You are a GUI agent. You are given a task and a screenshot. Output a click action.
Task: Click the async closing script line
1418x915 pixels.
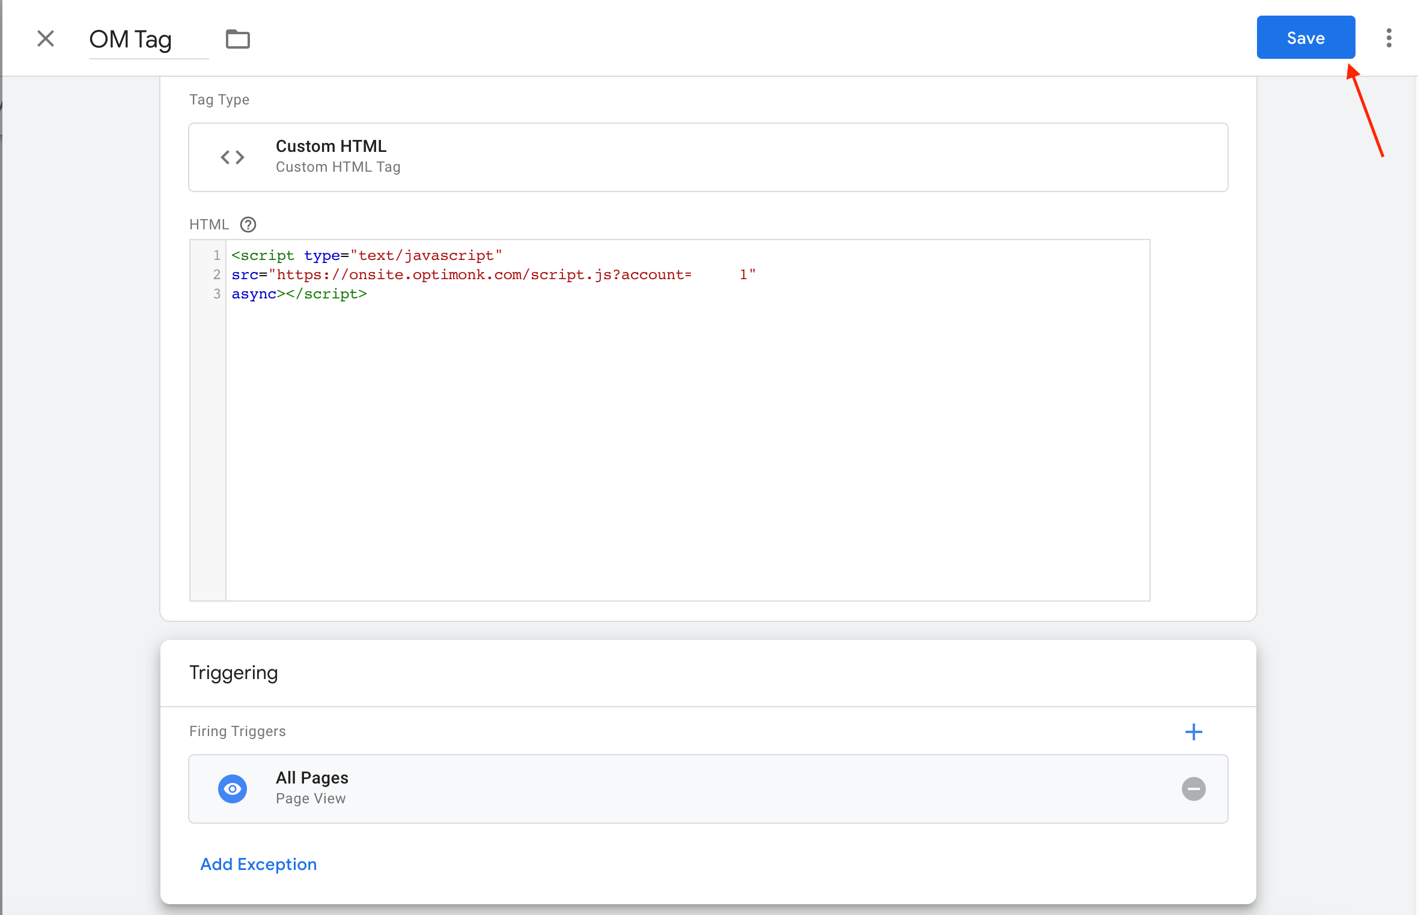299,294
